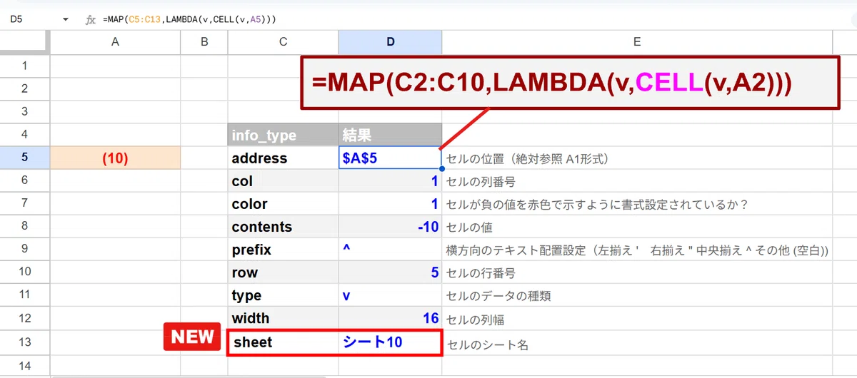Select row 14 header
This screenshot has width=857, height=378.
click(24, 365)
